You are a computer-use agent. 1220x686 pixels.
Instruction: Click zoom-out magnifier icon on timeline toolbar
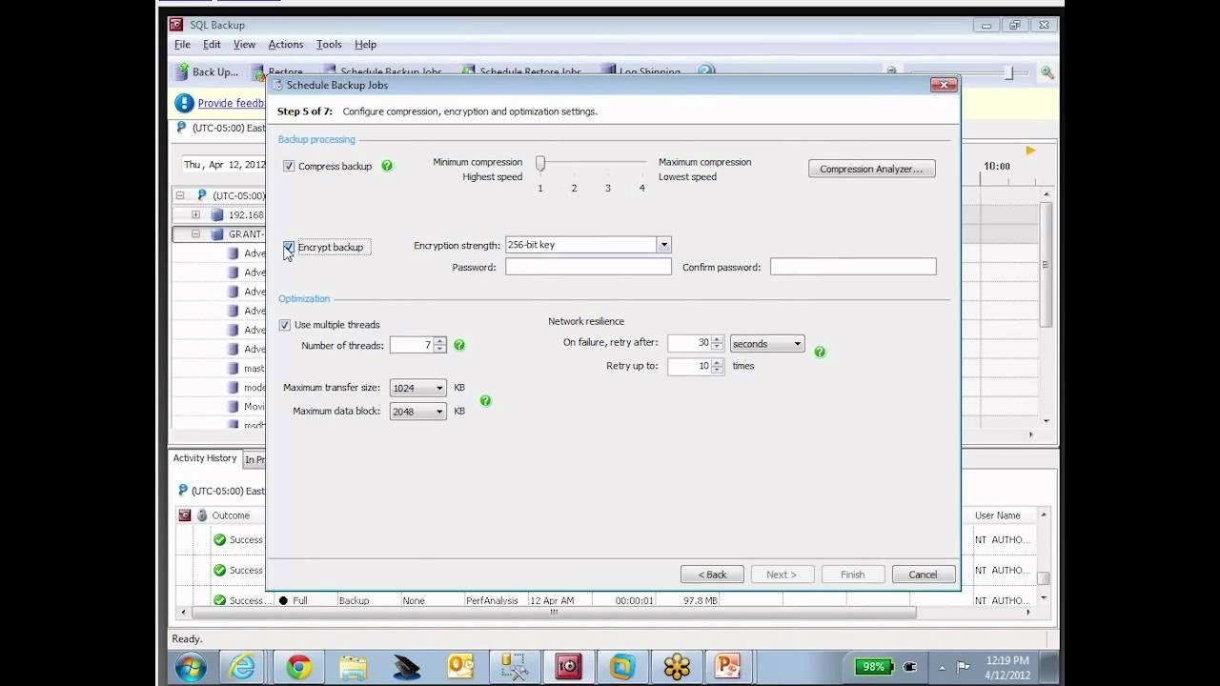(x=891, y=71)
